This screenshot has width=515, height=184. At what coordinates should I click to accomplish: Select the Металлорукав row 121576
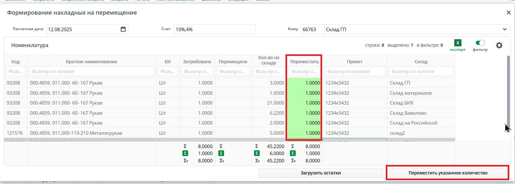click(x=76, y=133)
